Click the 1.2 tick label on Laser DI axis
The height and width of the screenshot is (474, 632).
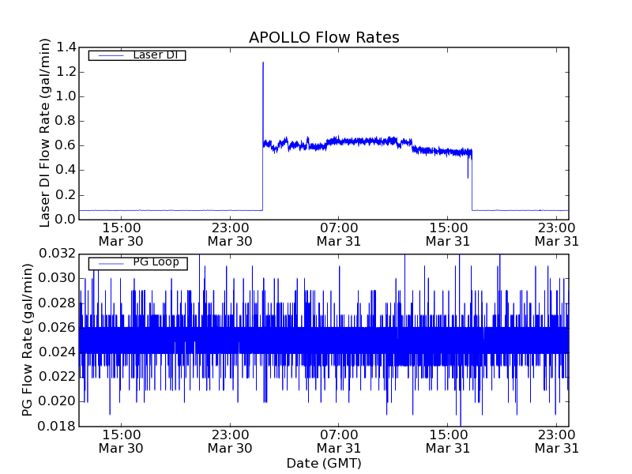(x=66, y=72)
